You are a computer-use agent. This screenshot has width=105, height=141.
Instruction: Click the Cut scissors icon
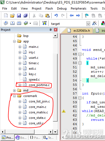[34, 16]
